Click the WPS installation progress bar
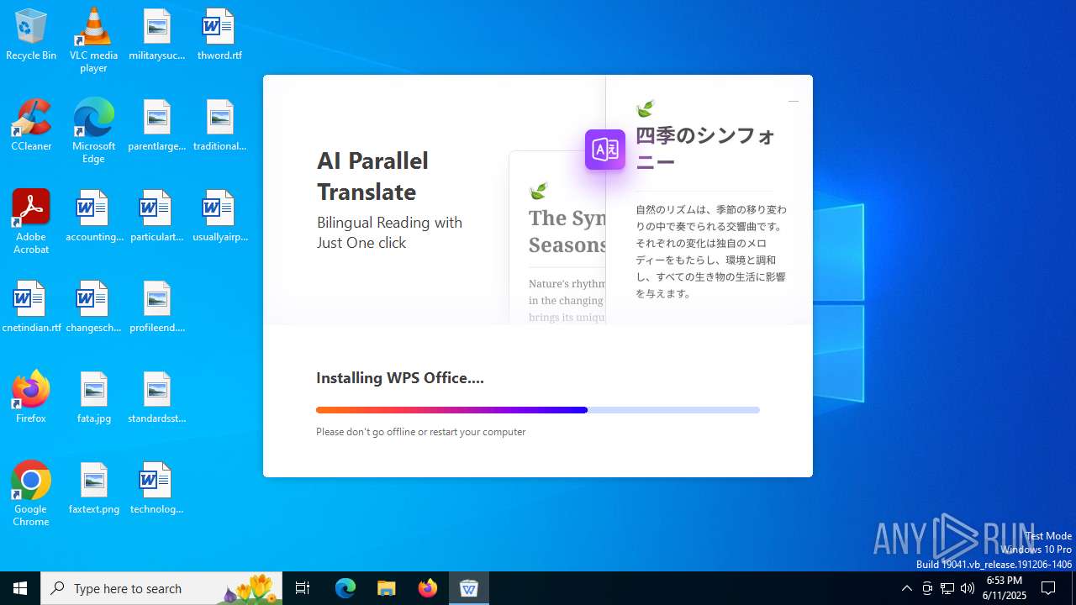This screenshot has height=605, width=1076. pyautogui.click(x=538, y=410)
